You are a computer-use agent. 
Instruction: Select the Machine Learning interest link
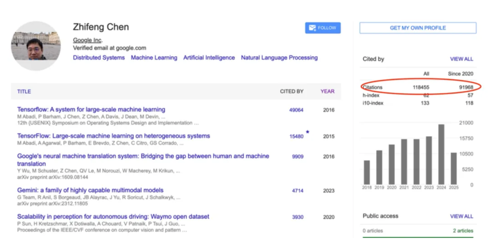[x=154, y=58]
